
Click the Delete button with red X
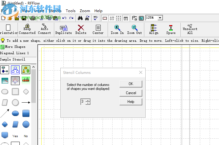[x=81, y=30]
